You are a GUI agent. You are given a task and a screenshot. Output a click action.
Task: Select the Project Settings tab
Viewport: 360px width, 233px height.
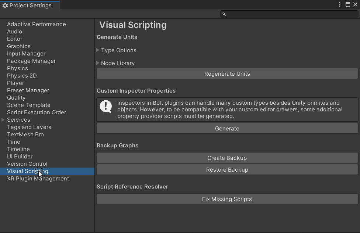[x=30, y=6]
